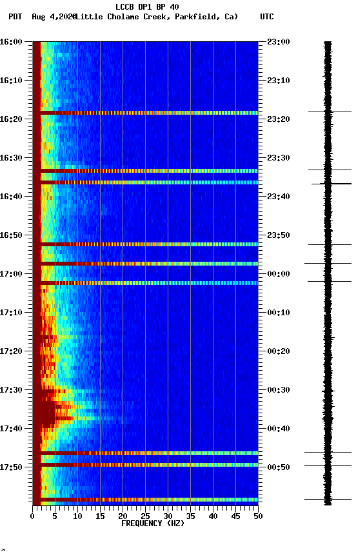Image resolution: width=356 pixels, height=557 pixels.
Task: Click the "00:20" UTC time label
Action: click(x=279, y=351)
